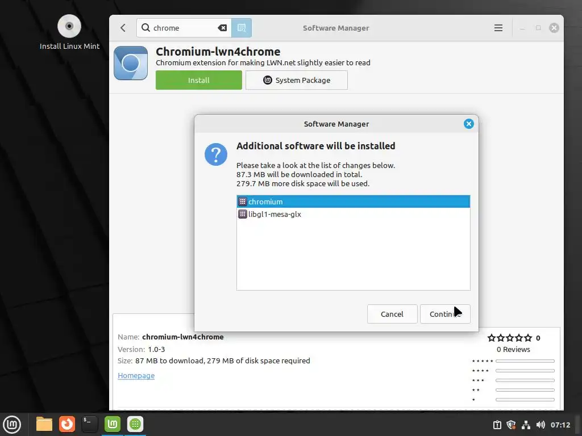
Task: Click the green Install button
Action: coord(198,80)
